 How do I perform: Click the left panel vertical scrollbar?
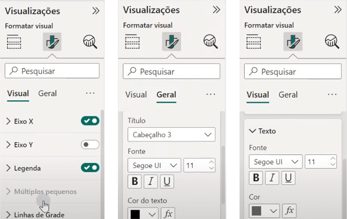[102, 164]
